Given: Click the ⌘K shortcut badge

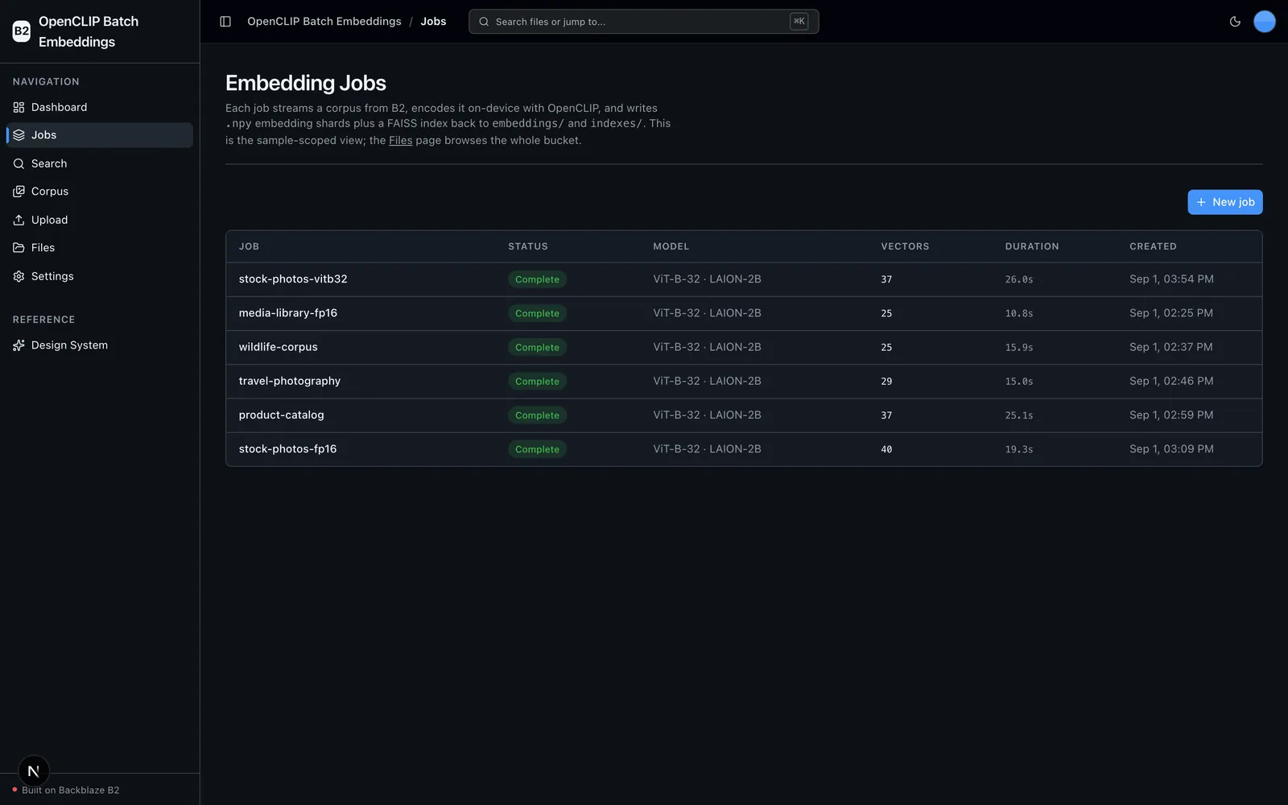Looking at the screenshot, I should [799, 22].
